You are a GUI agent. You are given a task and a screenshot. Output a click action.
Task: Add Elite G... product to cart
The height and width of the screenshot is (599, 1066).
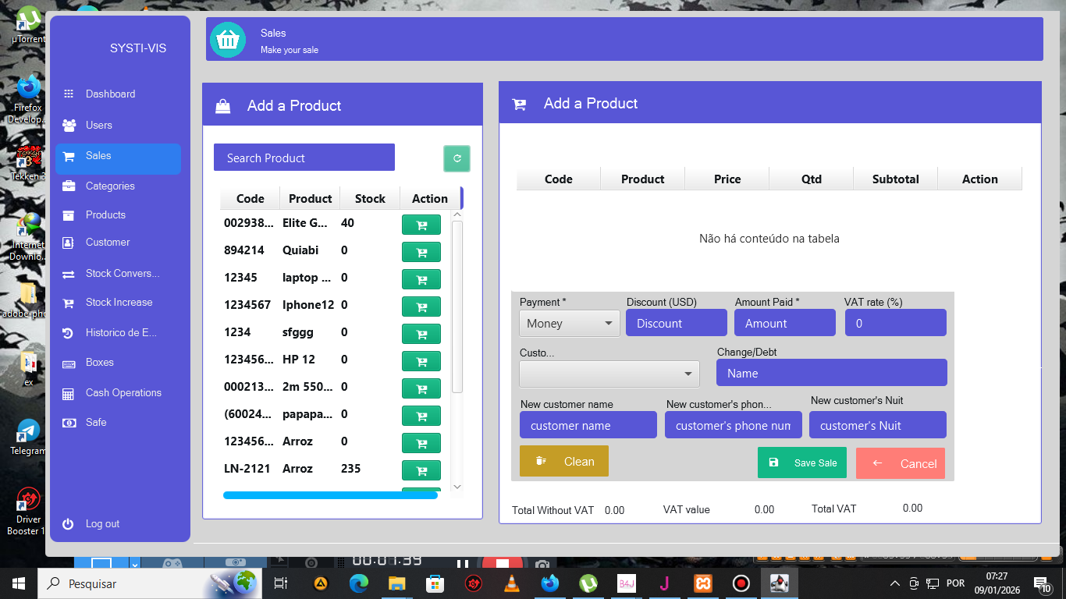click(421, 225)
